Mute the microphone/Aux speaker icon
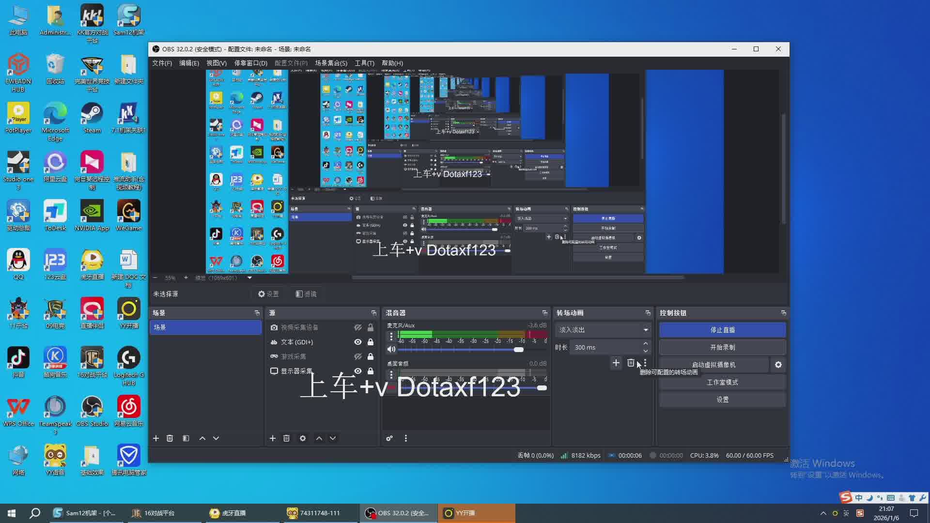This screenshot has height=523, width=930. [x=391, y=349]
